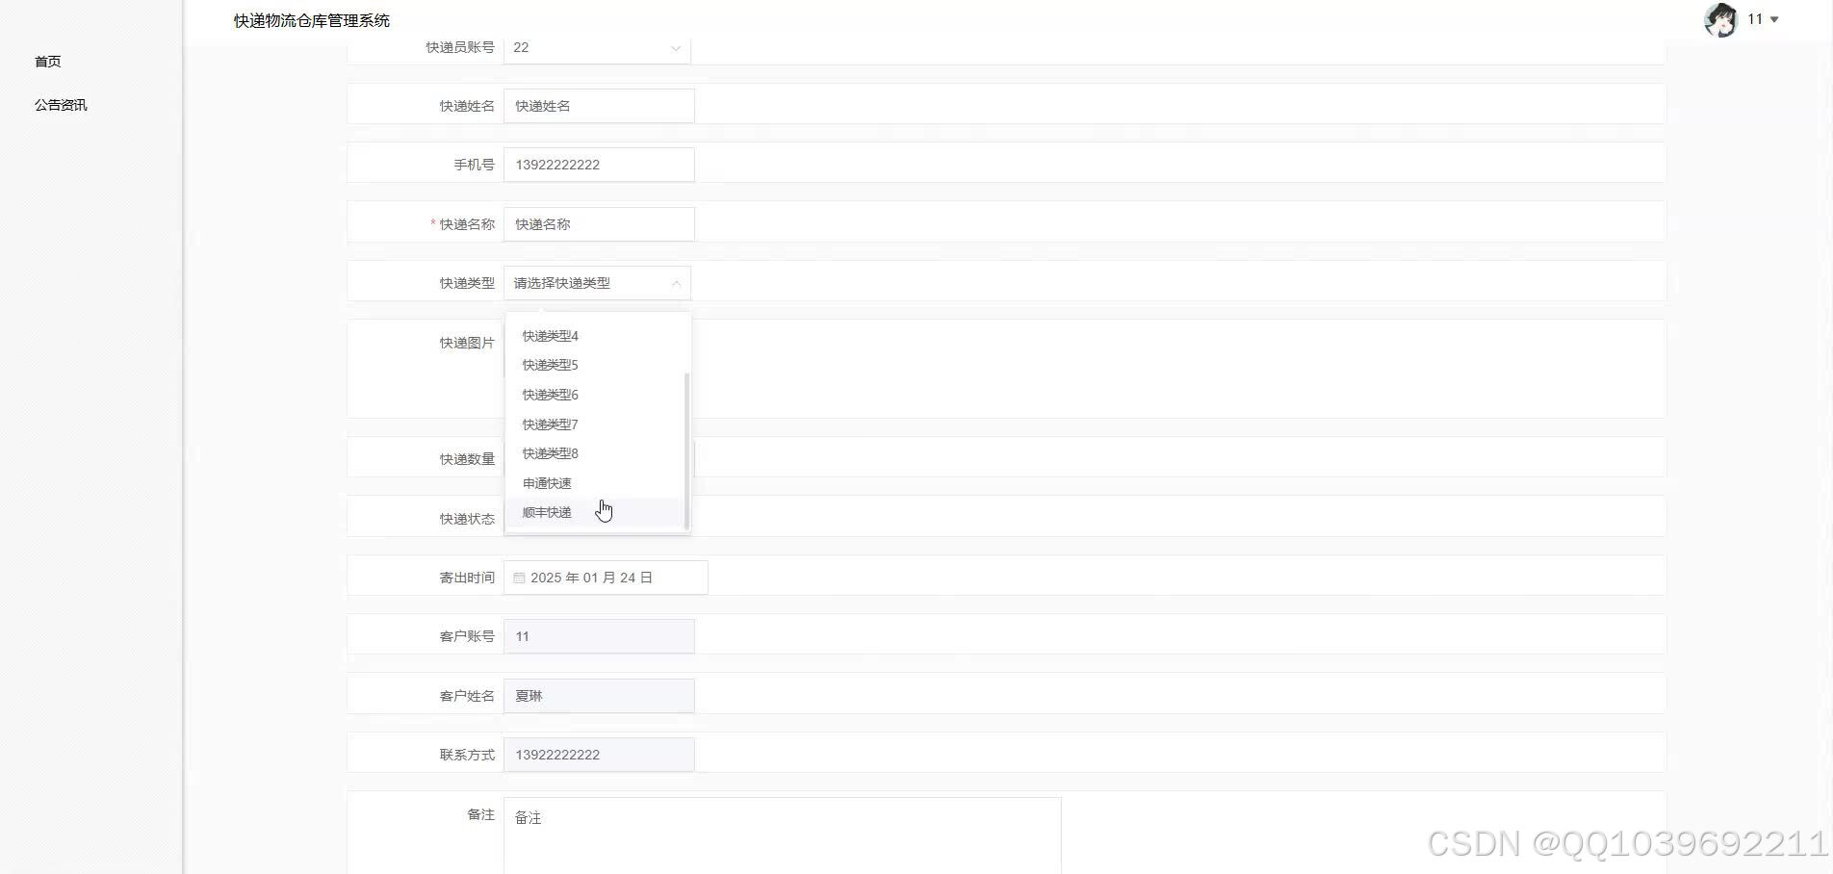The image size is (1833, 874).
Task: Expand the user 11 account dropdown arrow
Action: (x=1774, y=19)
